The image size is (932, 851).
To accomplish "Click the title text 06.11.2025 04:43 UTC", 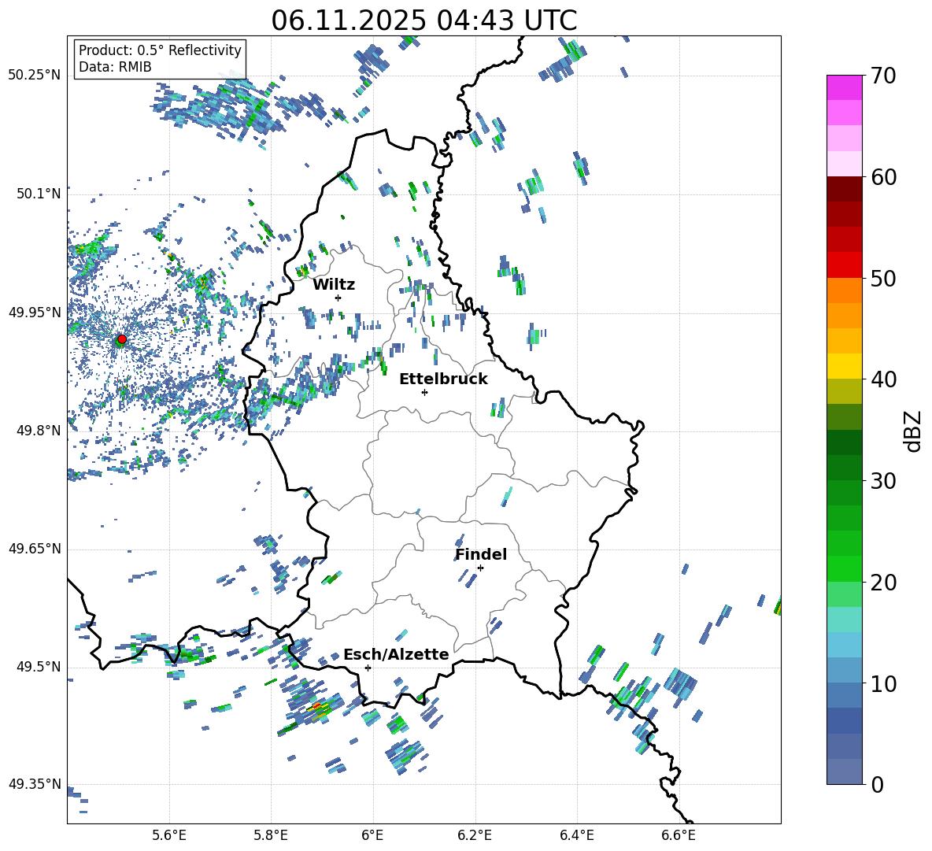I will (423, 20).
